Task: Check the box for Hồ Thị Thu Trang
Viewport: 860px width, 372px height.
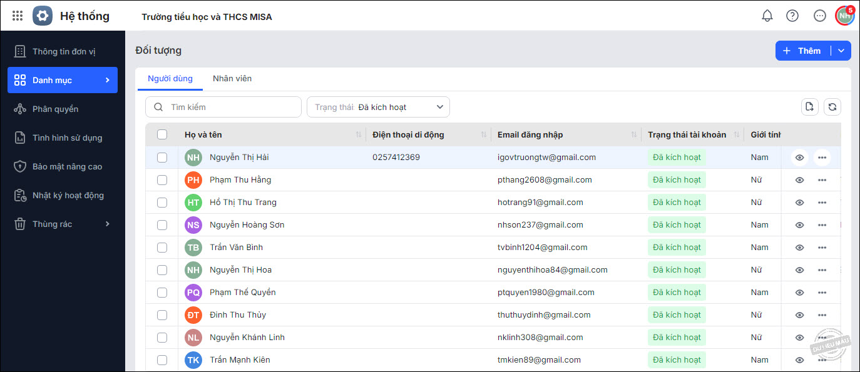Action: coord(162,203)
